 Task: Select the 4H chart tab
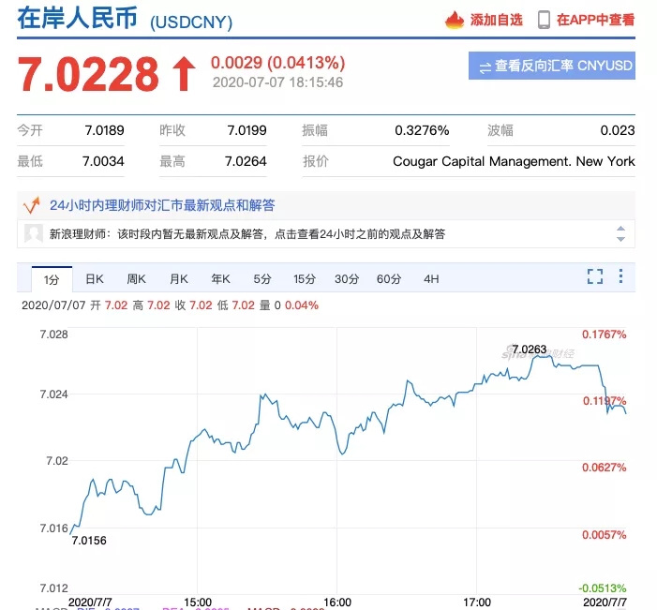pos(431,279)
